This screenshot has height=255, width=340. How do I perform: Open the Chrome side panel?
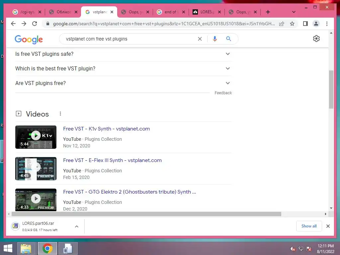coord(305,24)
